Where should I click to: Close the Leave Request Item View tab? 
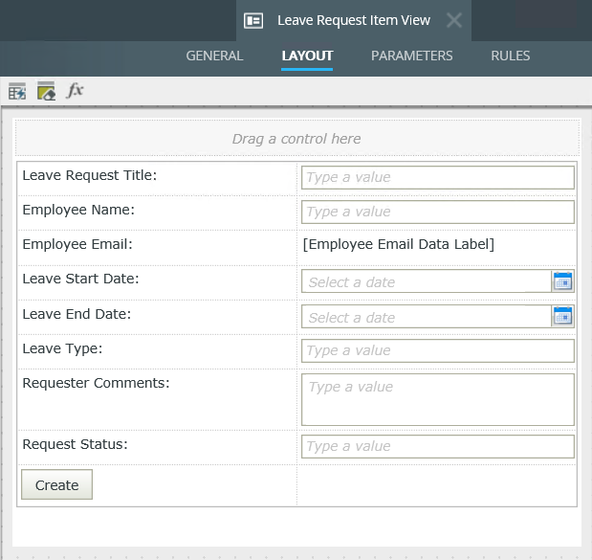[x=454, y=20]
